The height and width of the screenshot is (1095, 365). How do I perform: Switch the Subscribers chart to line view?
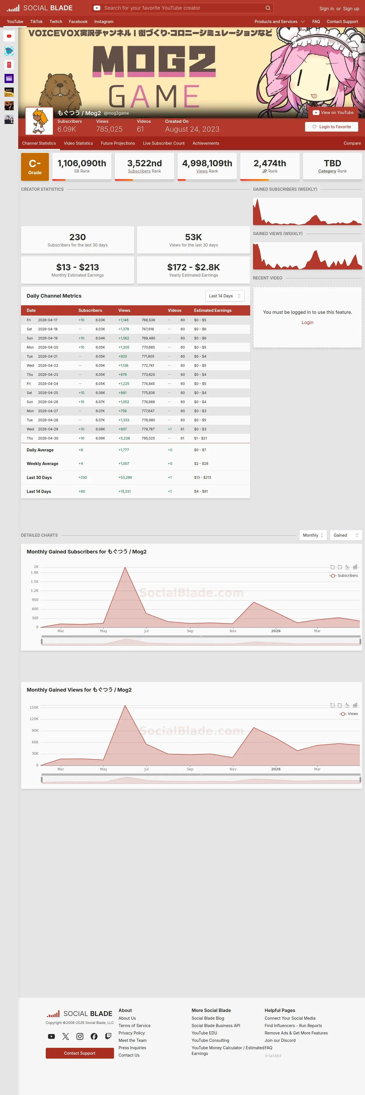click(347, 567)
